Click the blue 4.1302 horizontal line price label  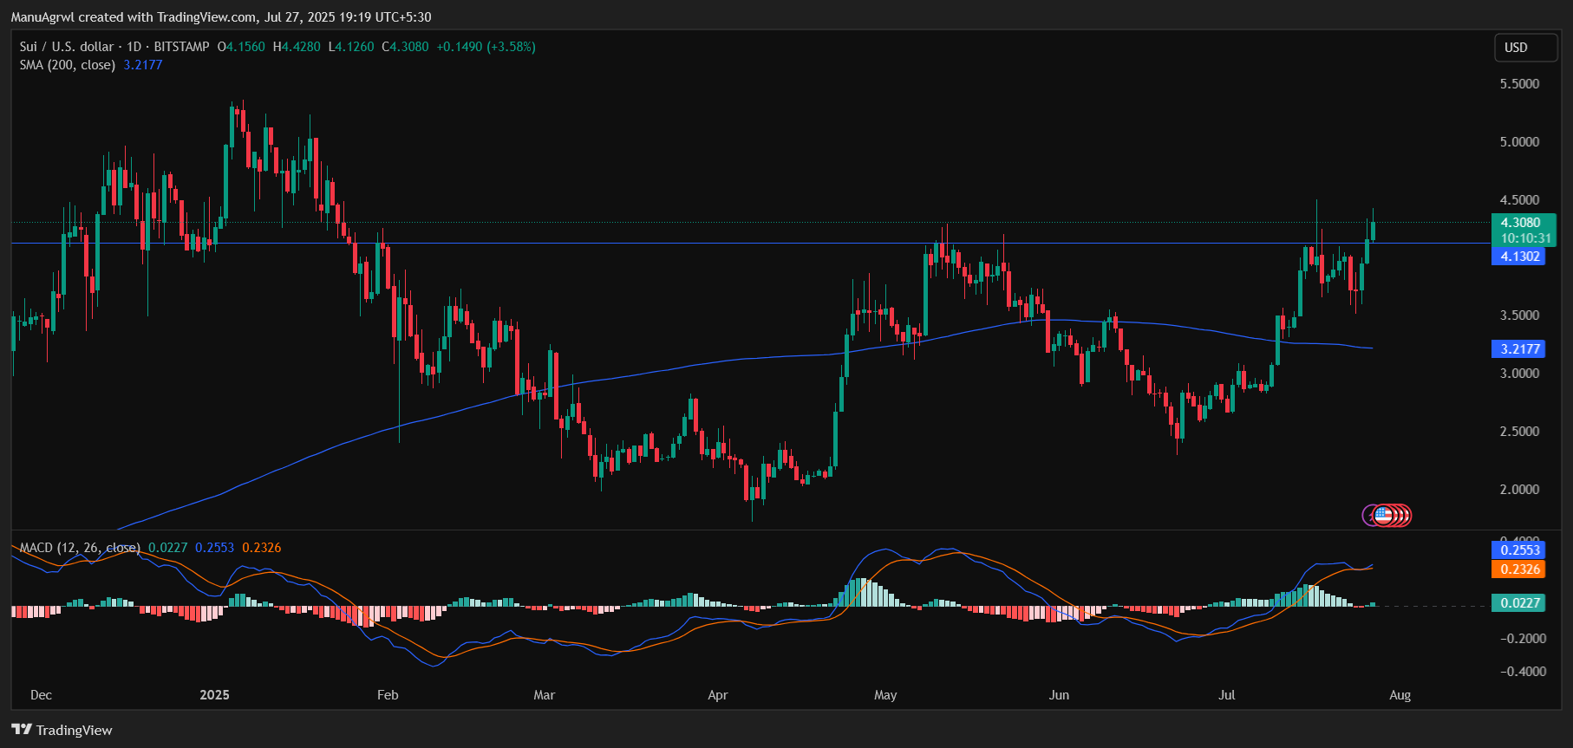[1518, 257]
